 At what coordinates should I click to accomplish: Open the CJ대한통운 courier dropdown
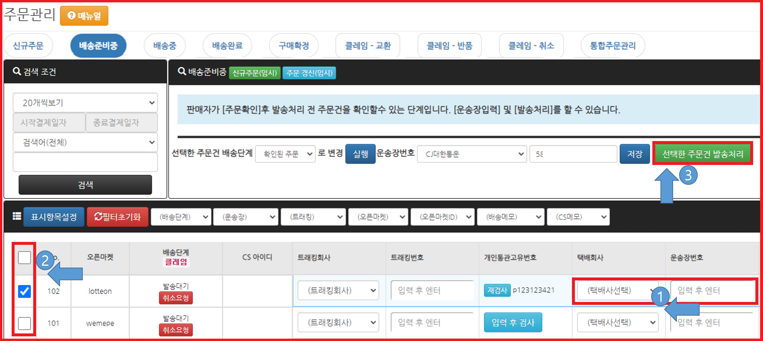pos(472,154)
